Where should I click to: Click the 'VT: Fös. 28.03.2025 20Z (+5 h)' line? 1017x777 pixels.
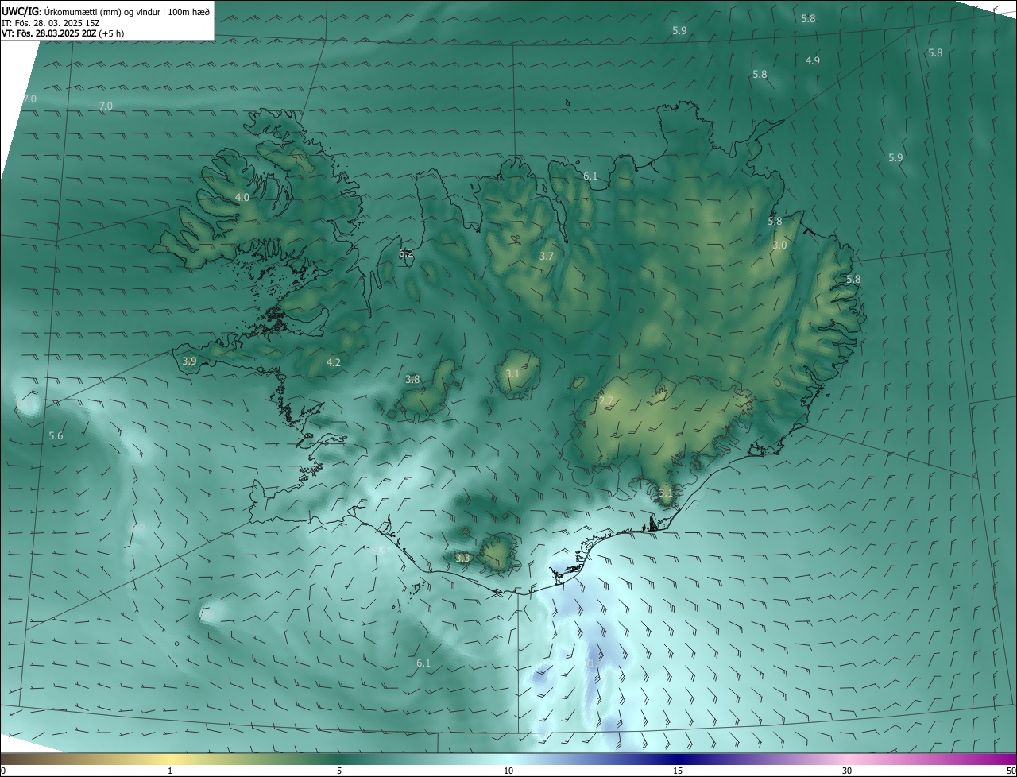tap(63, 33)
